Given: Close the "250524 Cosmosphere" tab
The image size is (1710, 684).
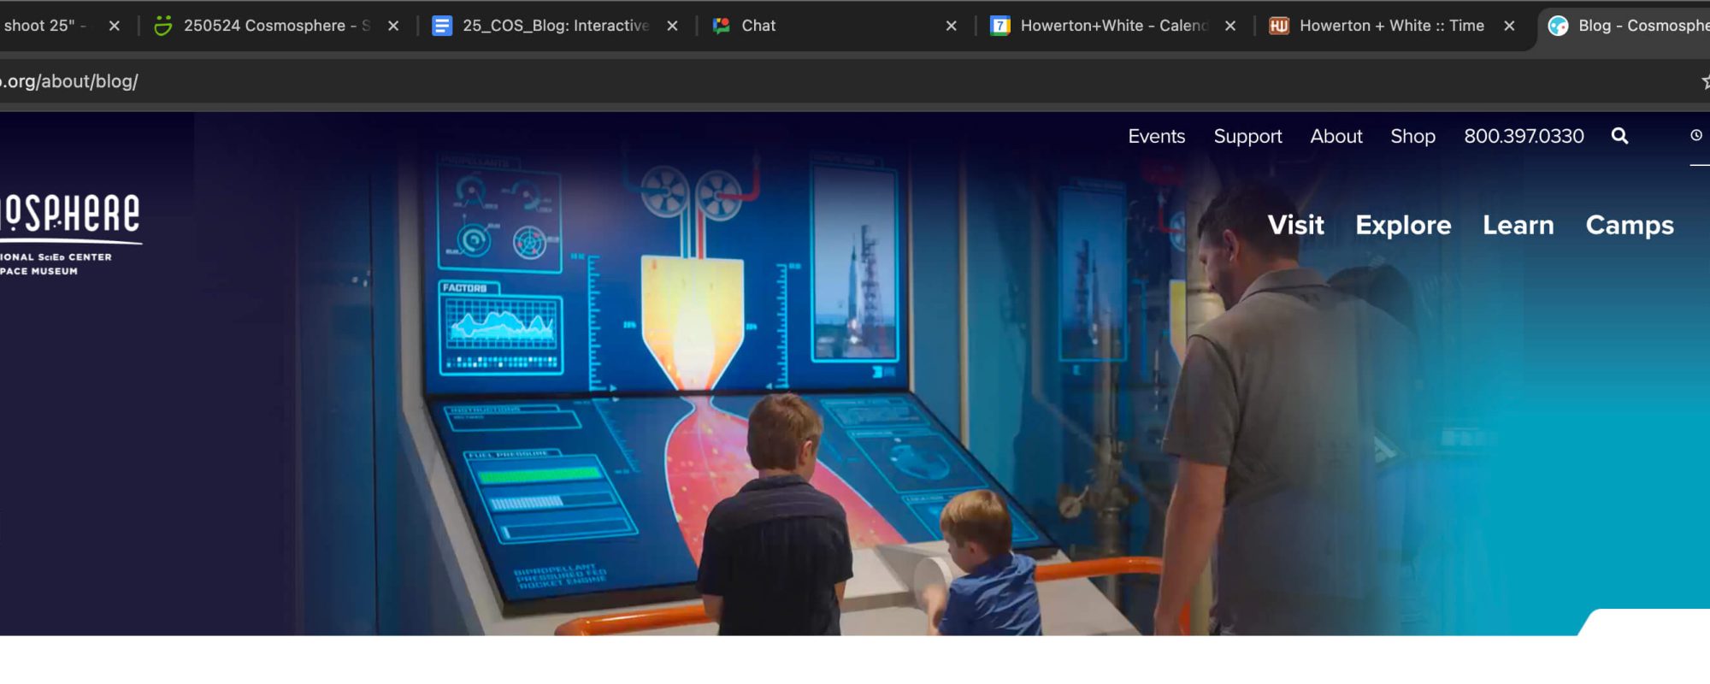Looking at the screenshot, I should pyautogui.click(x=393, y=26).
